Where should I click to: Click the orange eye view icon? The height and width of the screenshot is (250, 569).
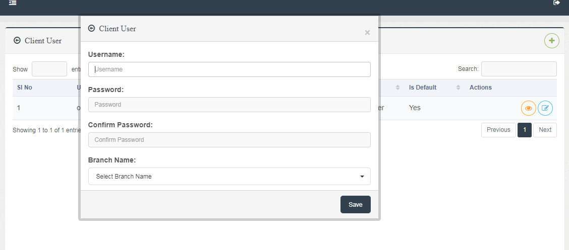[x=529, y=108]
